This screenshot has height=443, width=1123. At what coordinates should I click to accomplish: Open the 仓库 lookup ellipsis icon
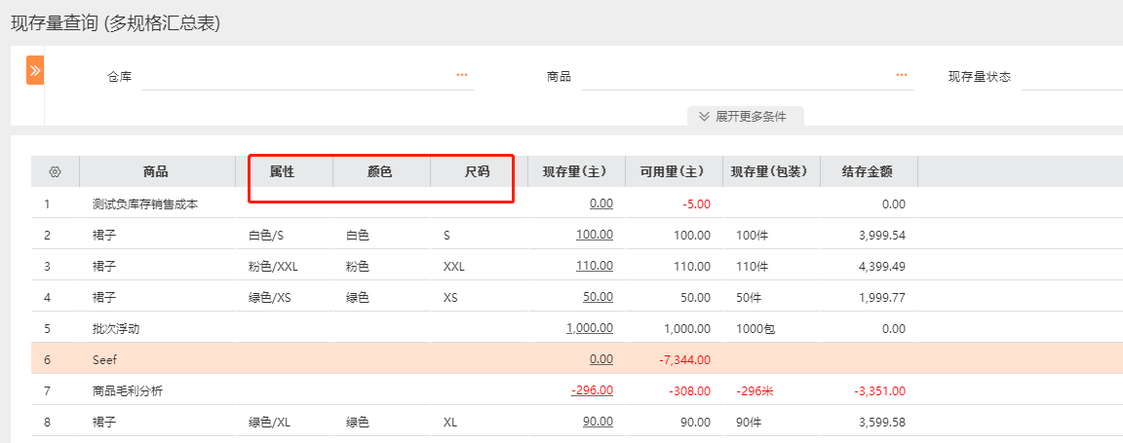click(x=462, y=75)
